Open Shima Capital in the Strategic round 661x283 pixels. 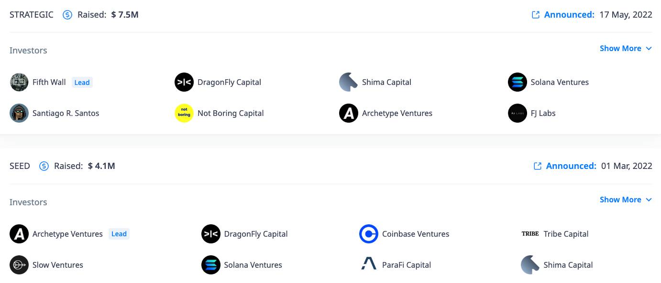tap(386, 82)
